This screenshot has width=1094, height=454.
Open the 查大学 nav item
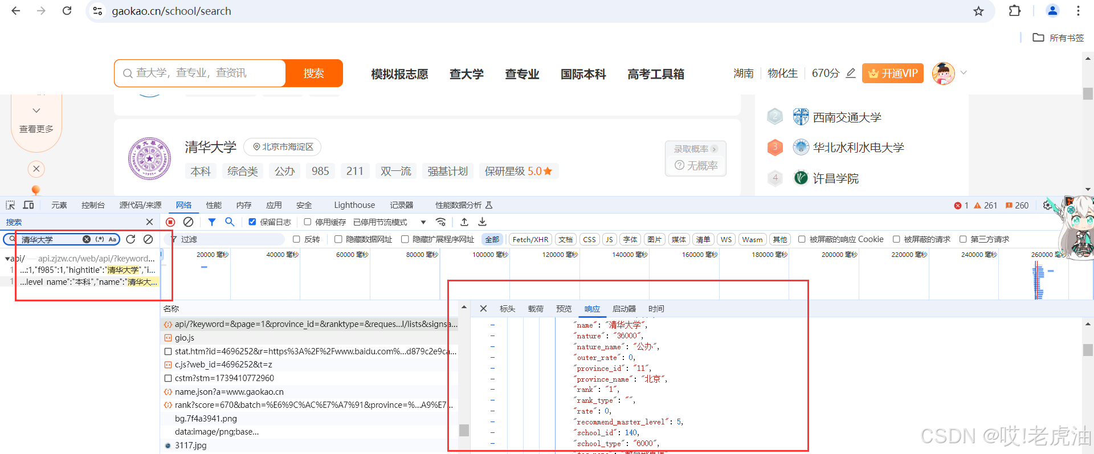pyautogui.click(x=466, y=74)
